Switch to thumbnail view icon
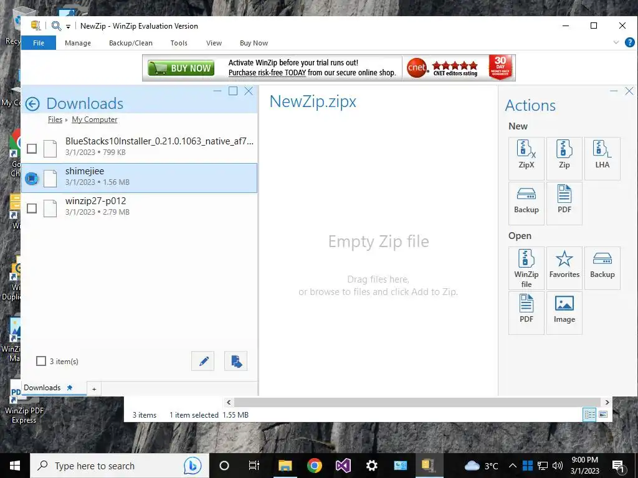 click(603, 414)
